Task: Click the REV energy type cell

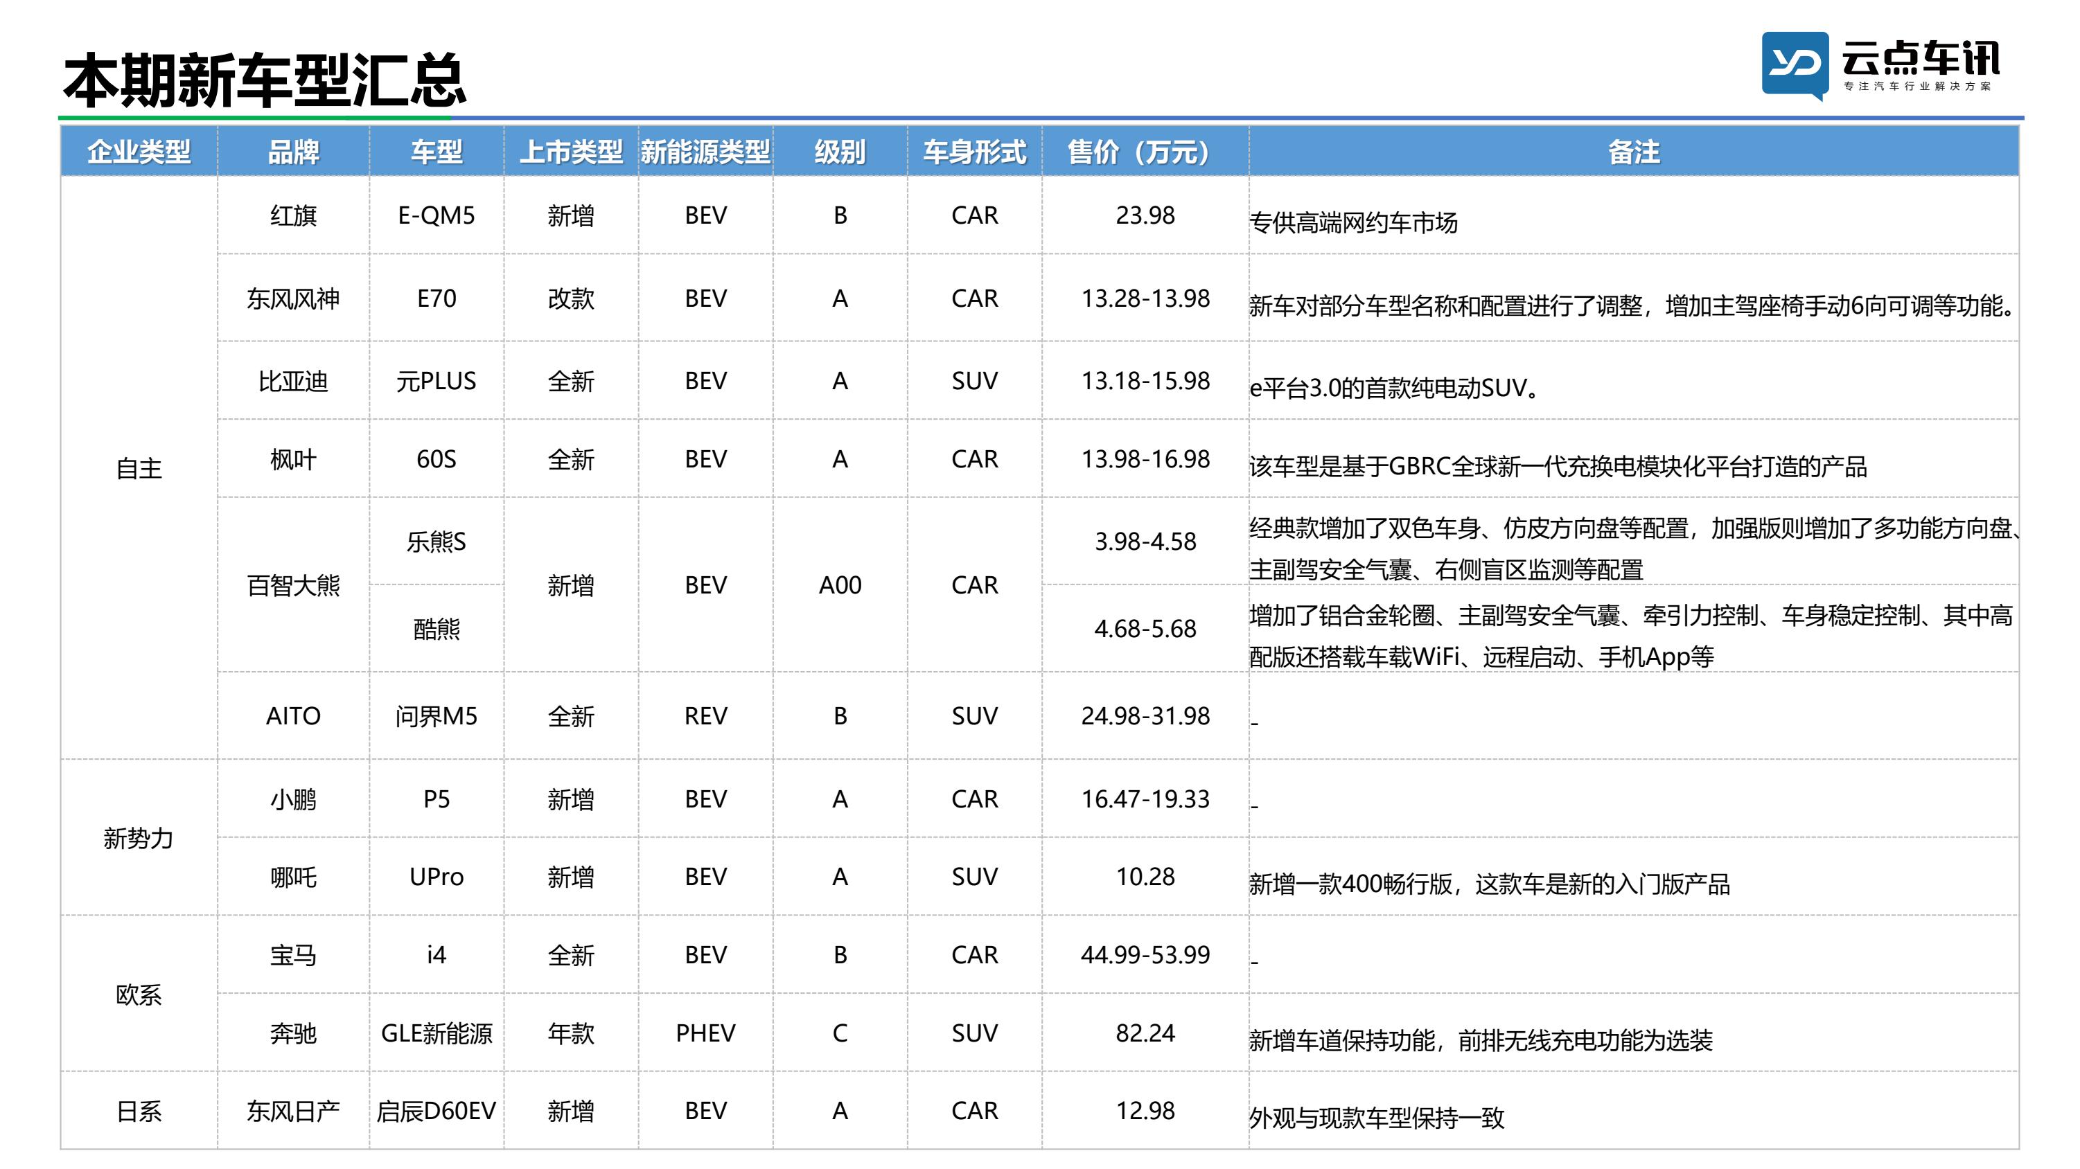Action: [x=706, y=716]
